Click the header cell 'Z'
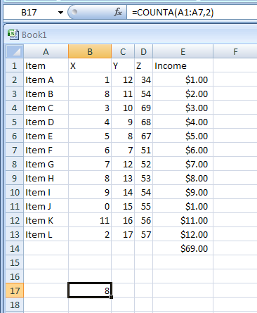The image size is (257, 313). pyautogui.click(x=143, y=65)
